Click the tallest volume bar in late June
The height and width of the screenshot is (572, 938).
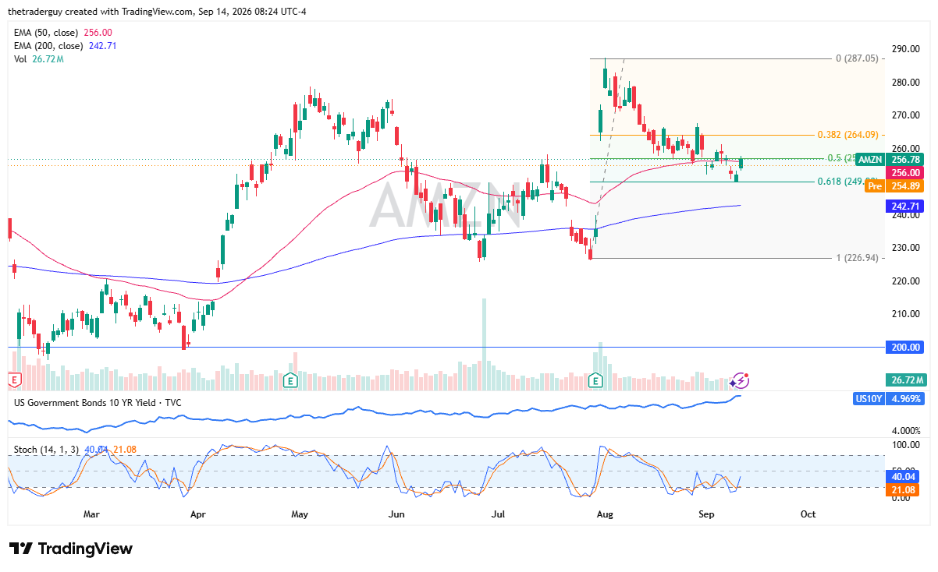click(484, 344)
